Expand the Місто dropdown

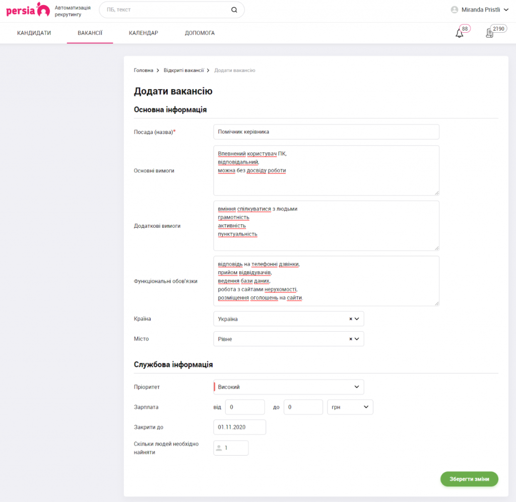pyautogui.click(x=357, y=339)
